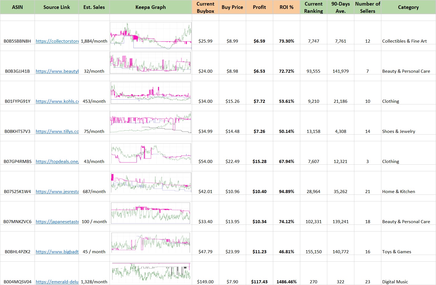
Task: Open the japanesetaste source link
Action: click(57, 222)
